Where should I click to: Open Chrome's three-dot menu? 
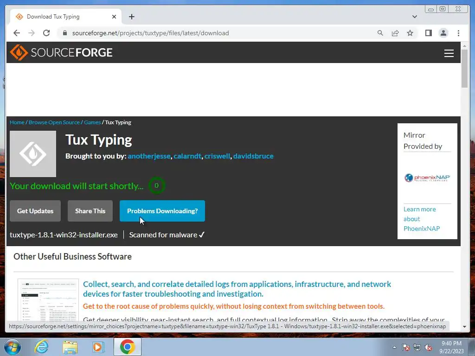458,33
